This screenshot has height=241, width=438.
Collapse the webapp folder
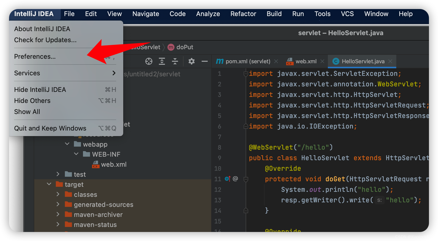pos(67,144)
